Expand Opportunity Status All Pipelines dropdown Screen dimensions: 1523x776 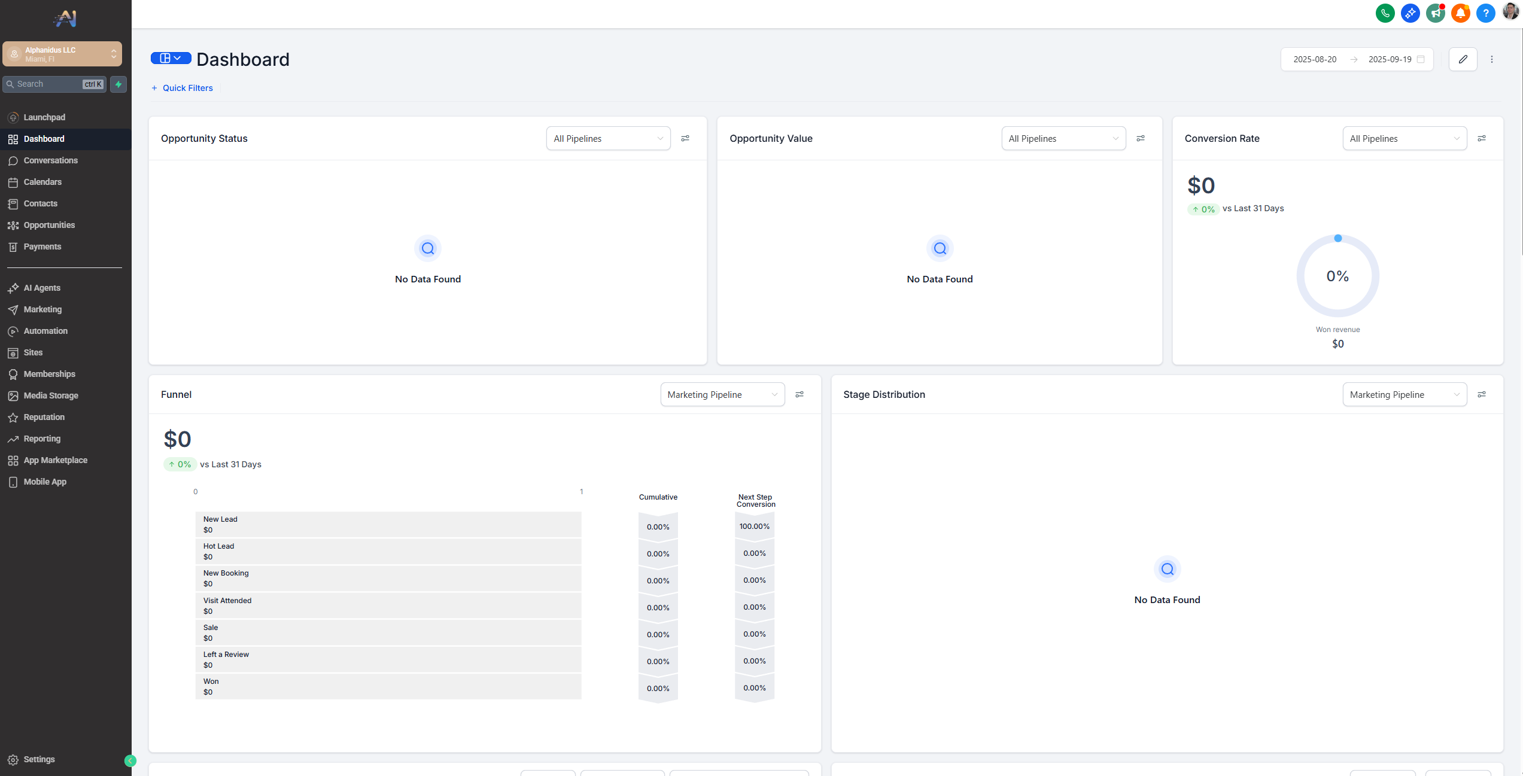click(608, 138)
